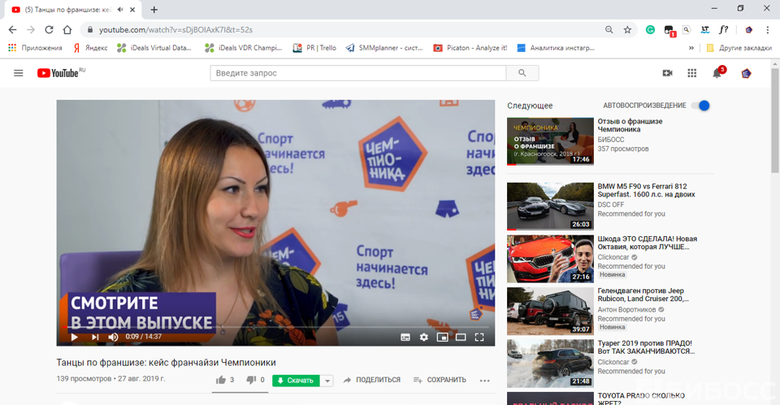Open Шкода ЭТО СДЕЛАЛА video title
Screen dimensions: 780x405
point(648,243)
